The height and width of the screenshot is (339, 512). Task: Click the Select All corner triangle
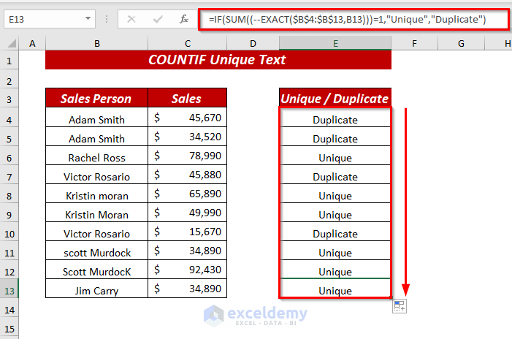(12, 43)
